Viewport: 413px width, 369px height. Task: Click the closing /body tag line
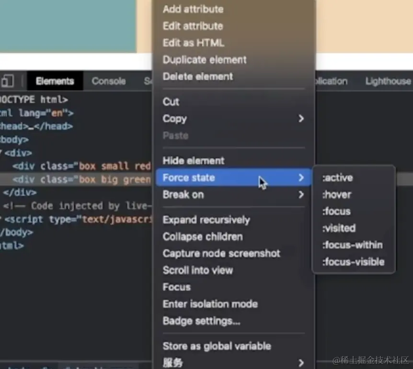click(x=16, y=233)
